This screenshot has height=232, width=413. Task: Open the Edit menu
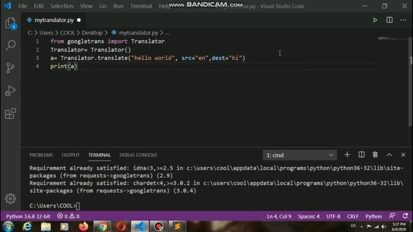[x=39, y=6]
